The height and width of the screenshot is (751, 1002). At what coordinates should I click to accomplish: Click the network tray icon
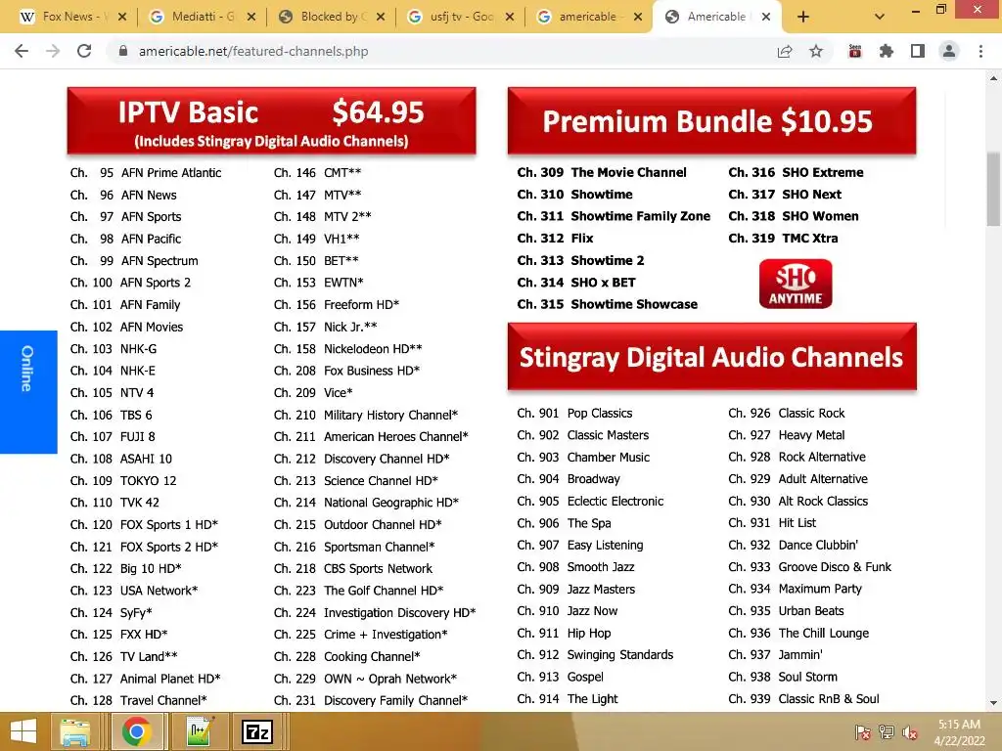coord(886,732)
